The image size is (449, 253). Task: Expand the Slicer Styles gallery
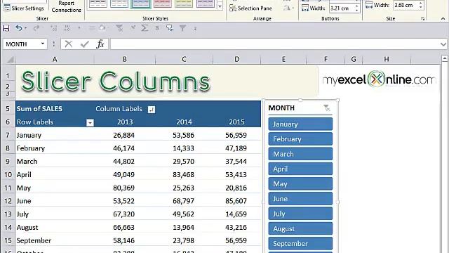point(220,6)
